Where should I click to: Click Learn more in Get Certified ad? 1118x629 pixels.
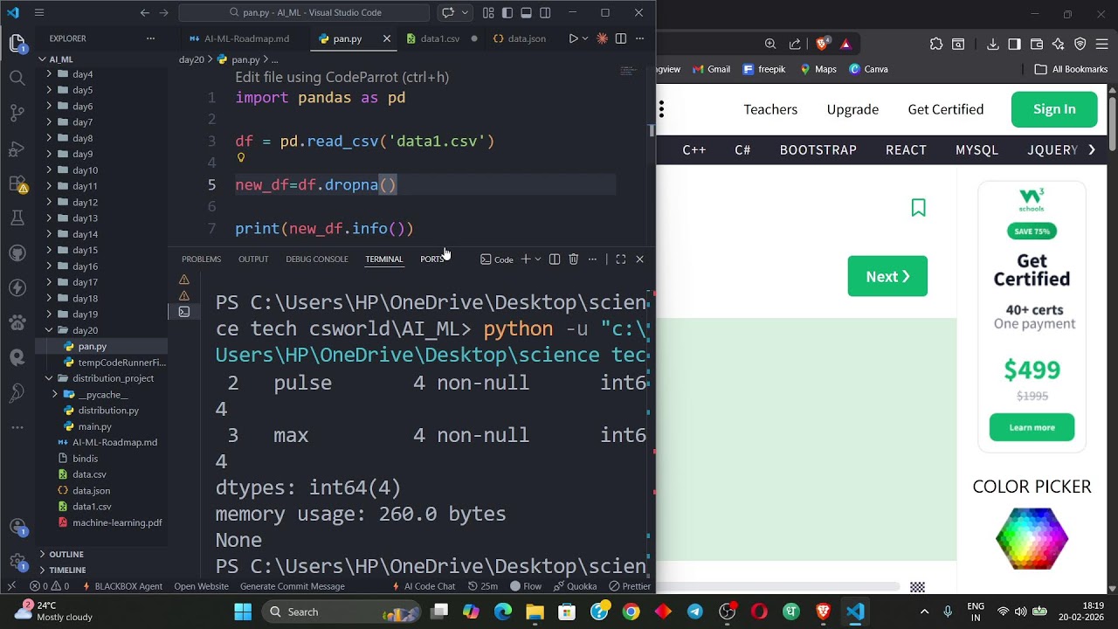click(x=1032, y=427)
